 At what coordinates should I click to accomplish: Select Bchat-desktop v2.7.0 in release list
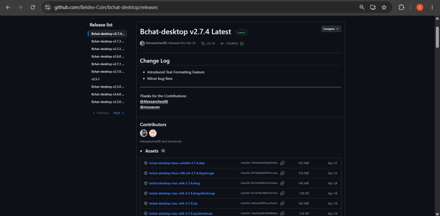108,71
